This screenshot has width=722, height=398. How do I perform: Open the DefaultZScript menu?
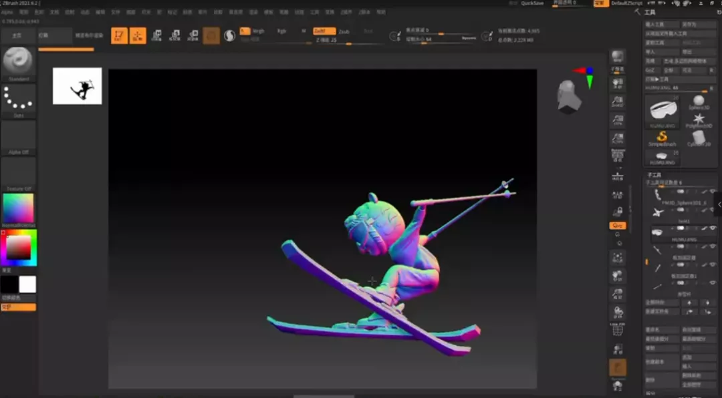pyautogui.click(x=626, y=3)
